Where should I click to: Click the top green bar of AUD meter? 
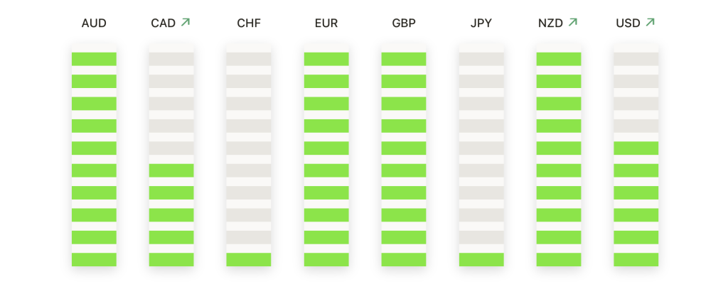point(94,59)
